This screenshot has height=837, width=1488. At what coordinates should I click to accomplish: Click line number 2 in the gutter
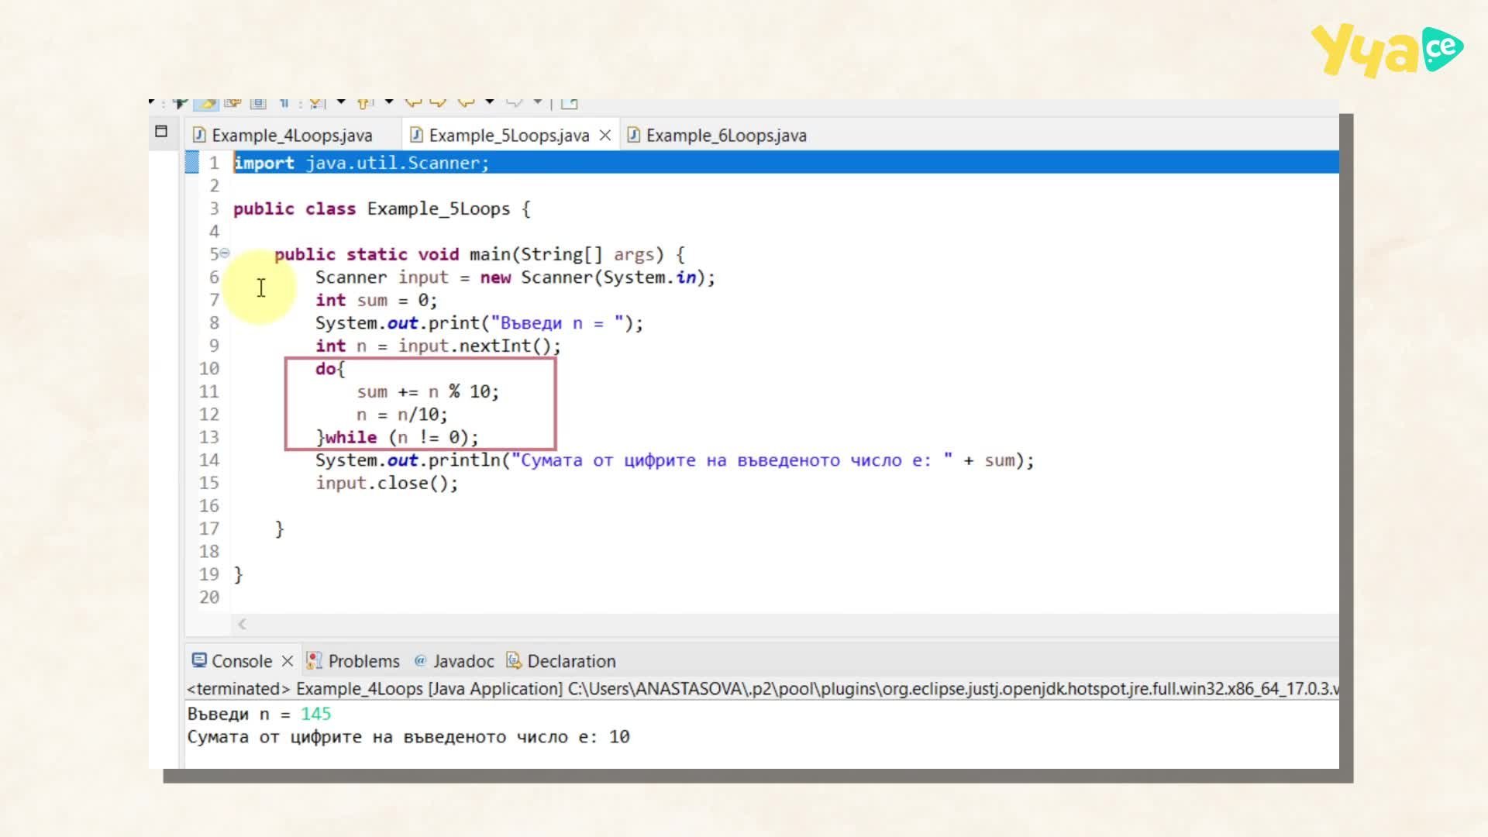[x=214, y=186]
